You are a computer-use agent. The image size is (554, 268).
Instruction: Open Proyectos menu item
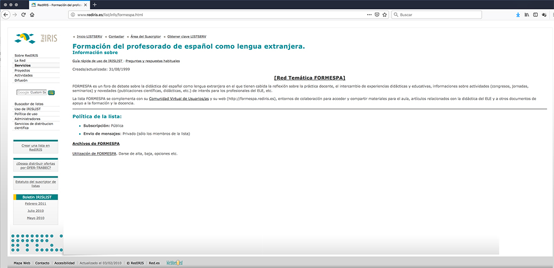coord(22,70)
